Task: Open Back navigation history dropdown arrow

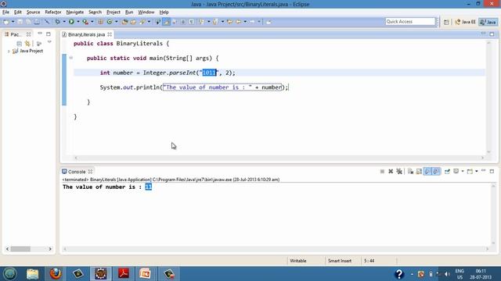Action: 245,22
